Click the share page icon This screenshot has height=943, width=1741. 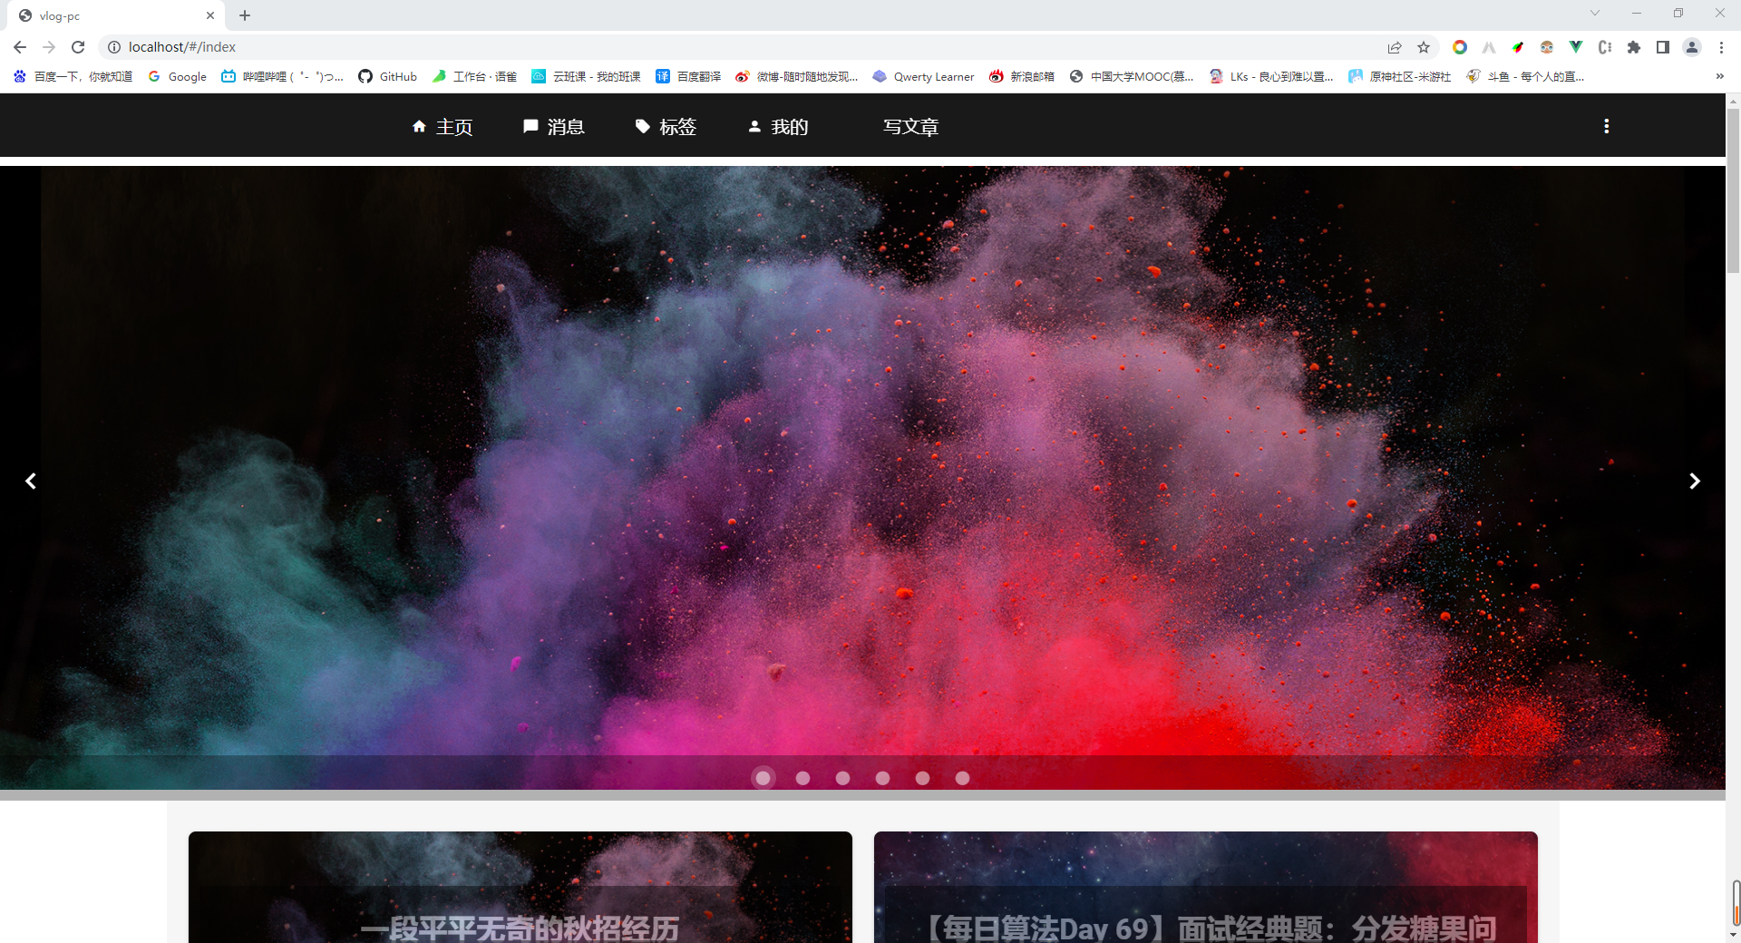click(1395, 47)
